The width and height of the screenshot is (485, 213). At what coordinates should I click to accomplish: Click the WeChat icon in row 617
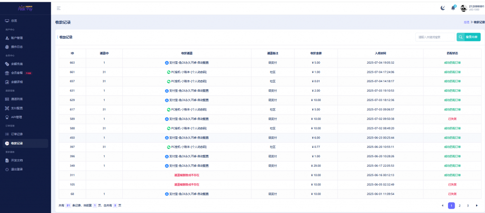click(x=169, y=110)
